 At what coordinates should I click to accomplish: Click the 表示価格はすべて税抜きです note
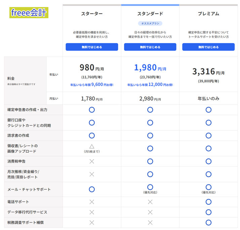point(21,84)
